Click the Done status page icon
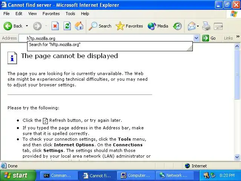This screenshot has width=241, height=181. [x=3, y=166]
